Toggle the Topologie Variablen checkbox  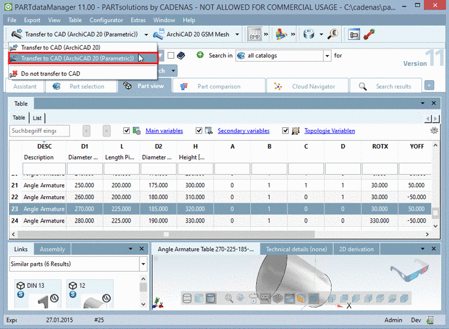click(x=286, y=130)
